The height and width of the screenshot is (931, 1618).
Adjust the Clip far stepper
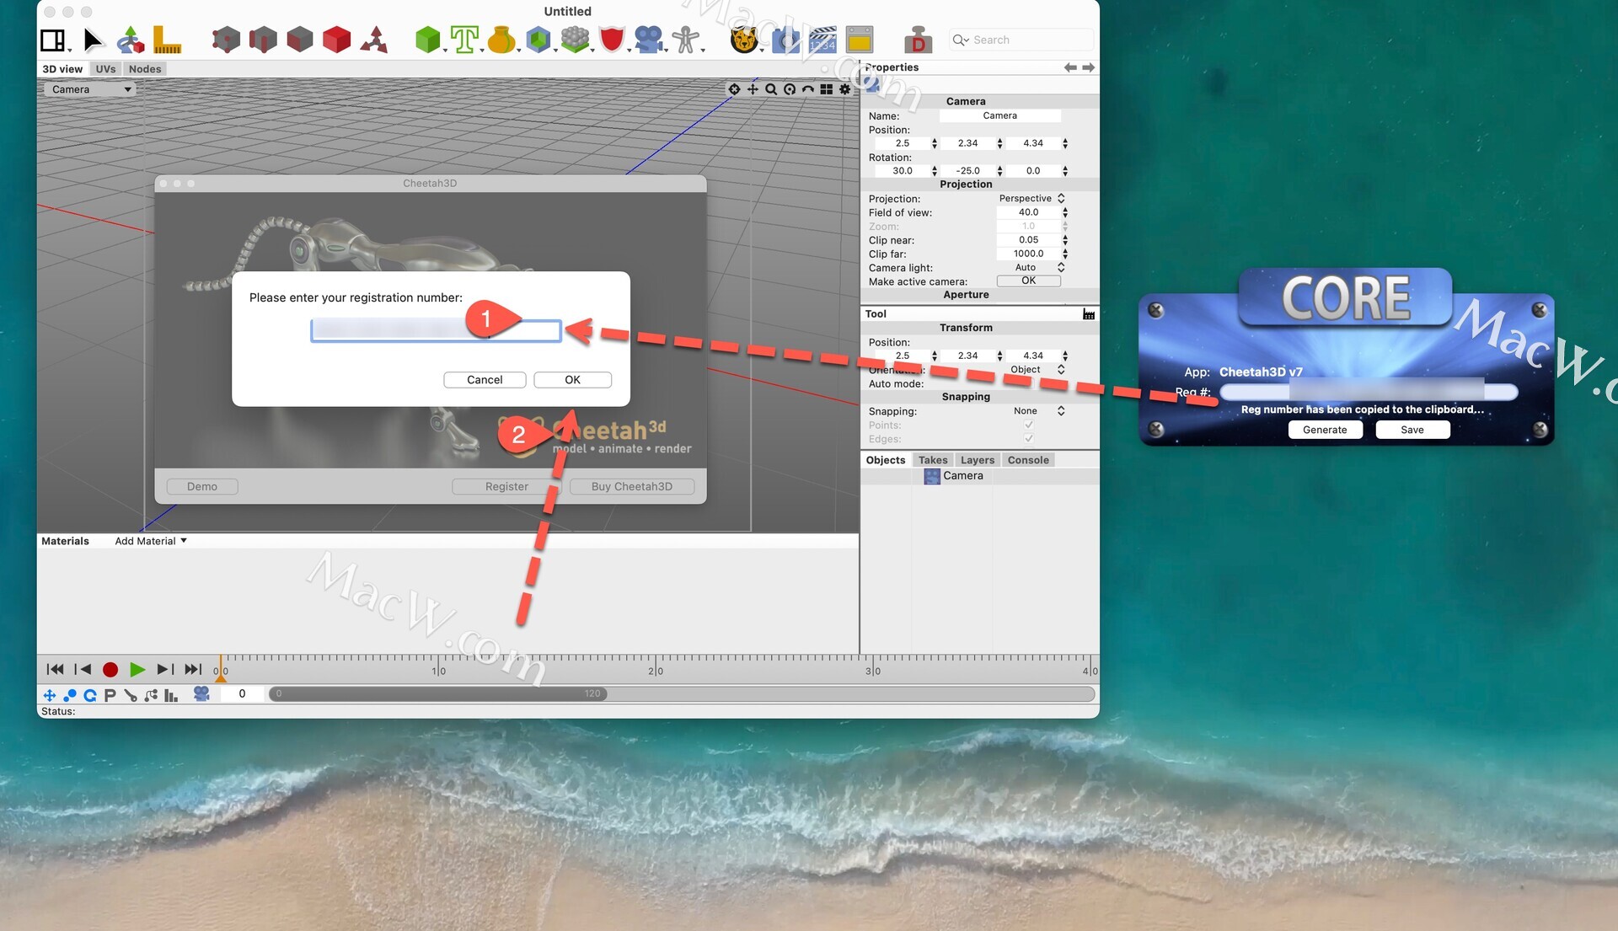point(1065,254)
